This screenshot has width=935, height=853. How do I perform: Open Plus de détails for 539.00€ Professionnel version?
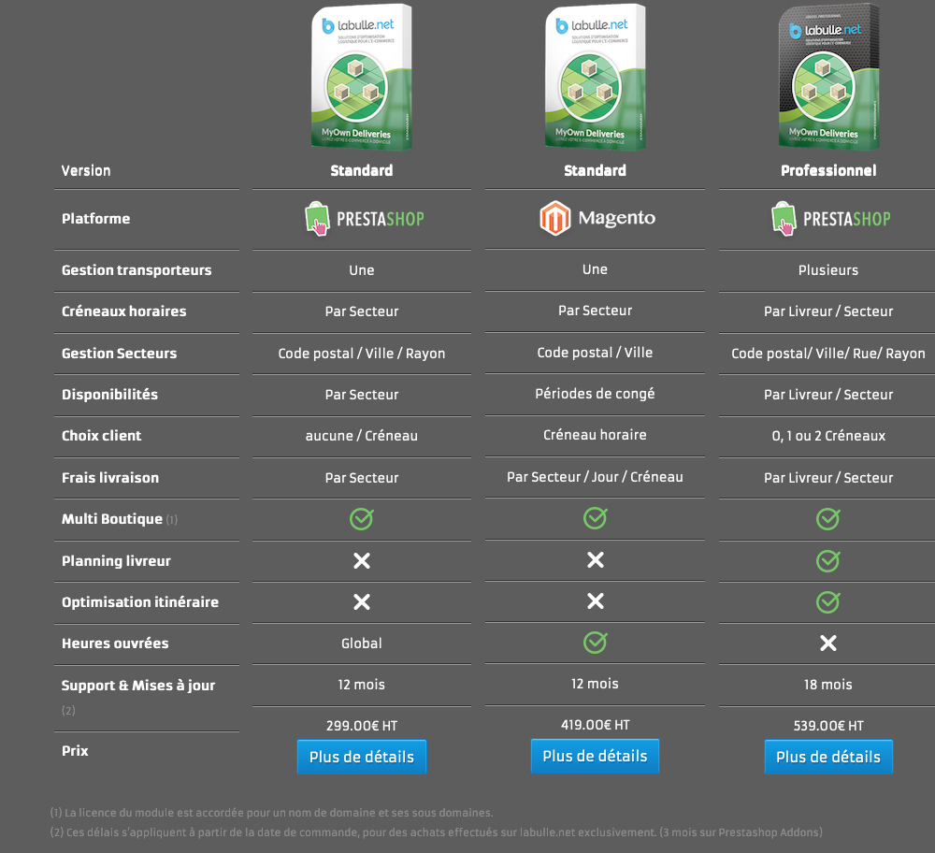(828, 757)
